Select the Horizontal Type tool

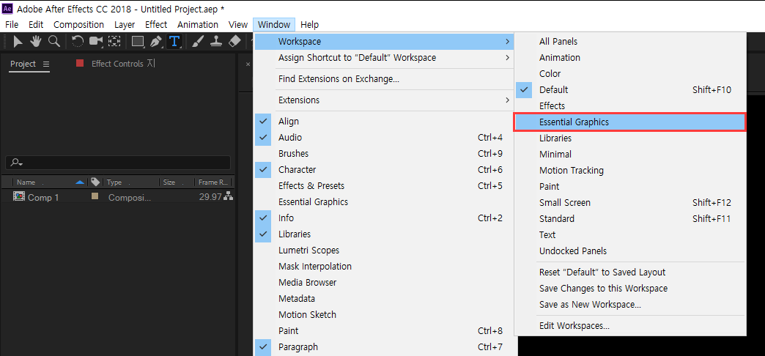174,42
